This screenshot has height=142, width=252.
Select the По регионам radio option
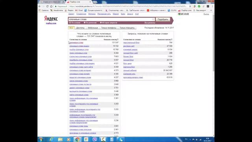click(x=90, y=23)
